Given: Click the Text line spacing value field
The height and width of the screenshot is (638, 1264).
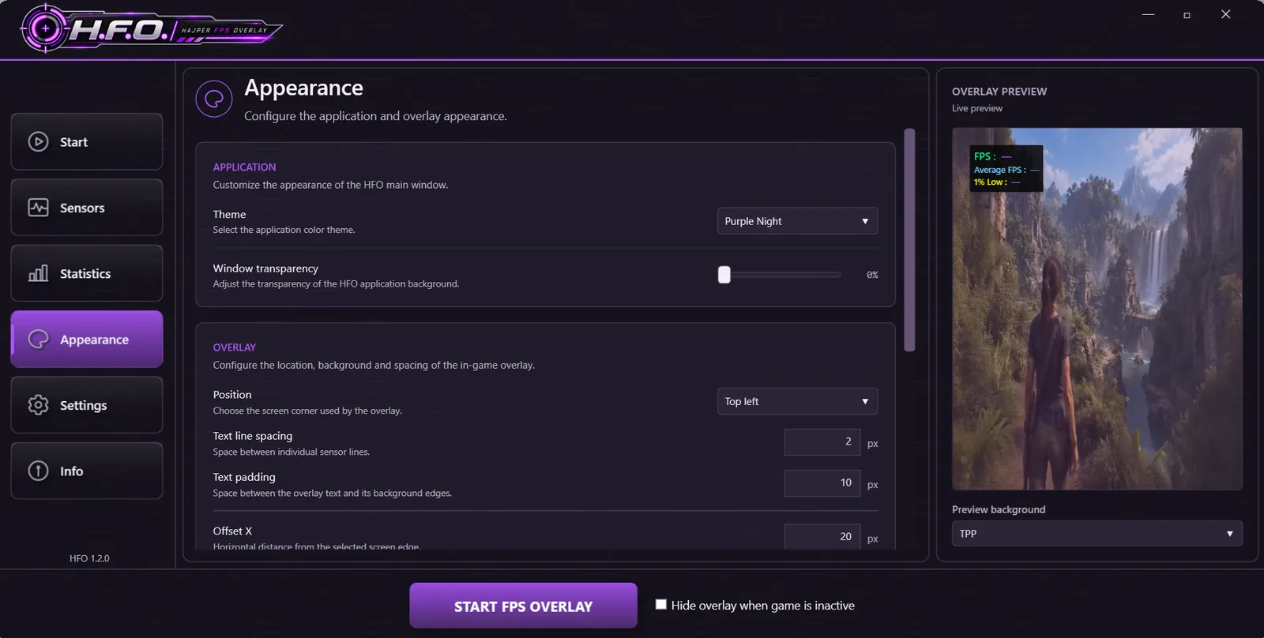Looking at the screenshot, I should 822,442.
